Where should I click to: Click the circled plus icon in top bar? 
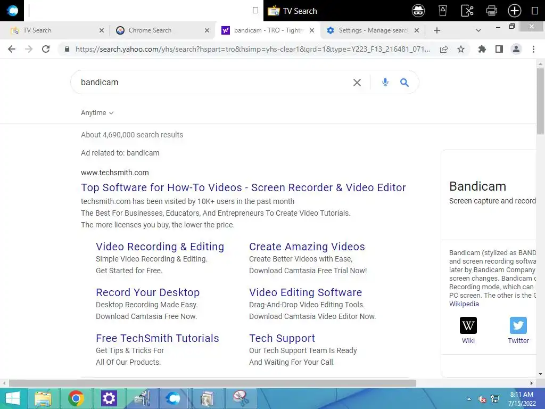click(515, 11)
